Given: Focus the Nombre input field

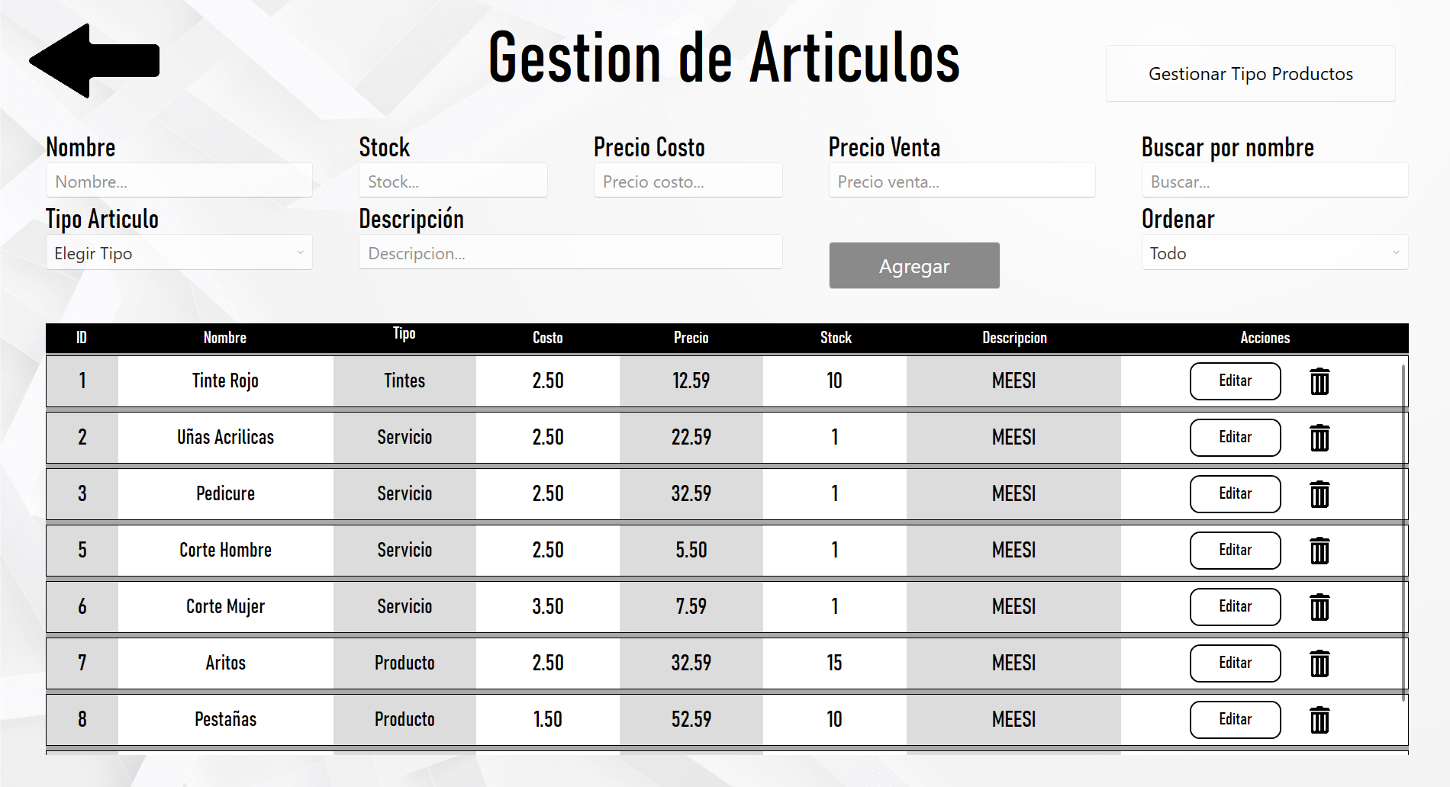Looking at the screenshot, I should pyautogui.click(x=179, y=181).
